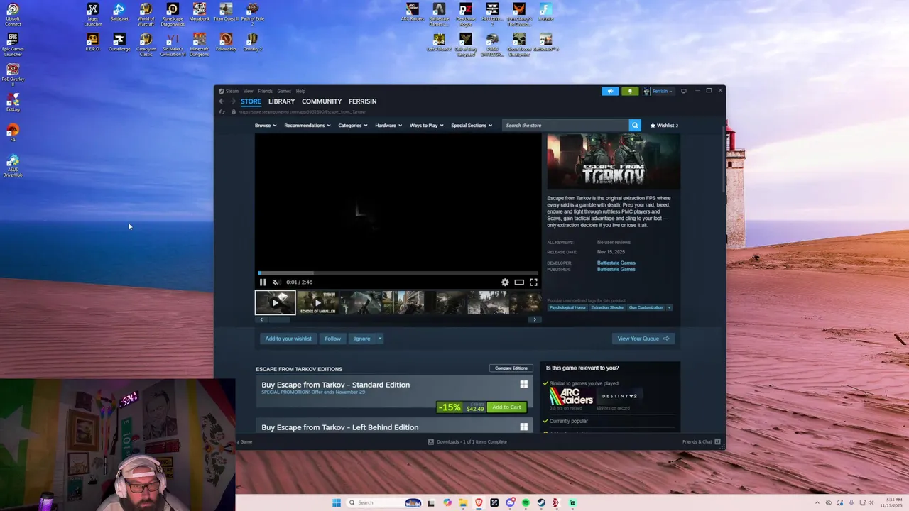Switch to the COMMUNITY tab
This screenshot has height=511, width=909.
click(322, 101)
